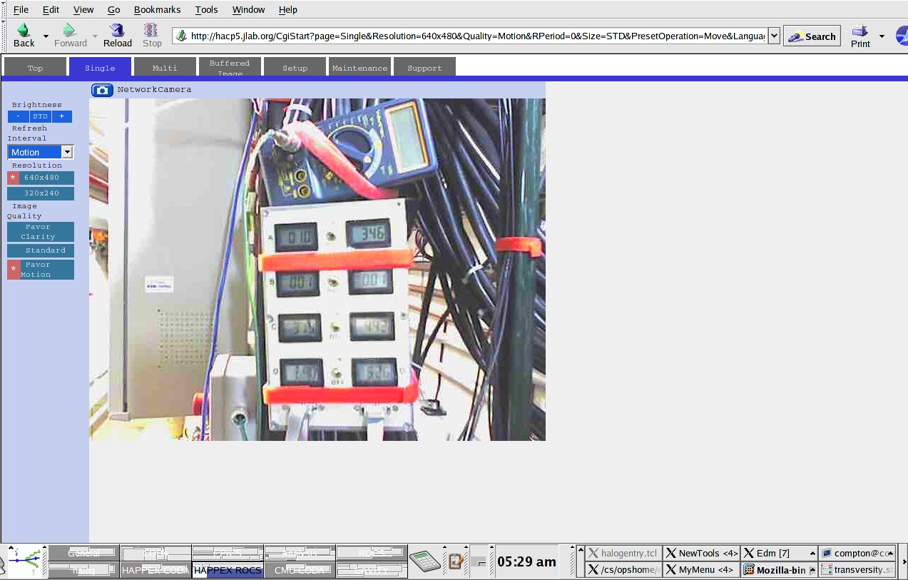Switch to EPICS virtual desktop
This screenshot has width=908, height=580.
pos(228,553)
